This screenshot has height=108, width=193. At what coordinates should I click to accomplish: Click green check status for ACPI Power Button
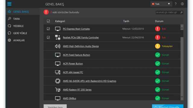click(157, 64)
